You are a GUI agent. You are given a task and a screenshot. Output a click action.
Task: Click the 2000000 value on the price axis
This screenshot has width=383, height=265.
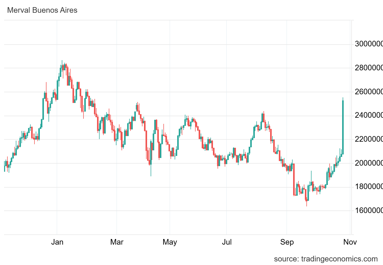pos(369,163)
